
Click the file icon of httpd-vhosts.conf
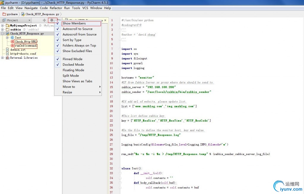tap(7, 54)
